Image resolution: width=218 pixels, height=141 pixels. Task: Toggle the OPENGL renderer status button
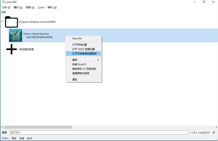pyautogui.click(x=5, y=138)
